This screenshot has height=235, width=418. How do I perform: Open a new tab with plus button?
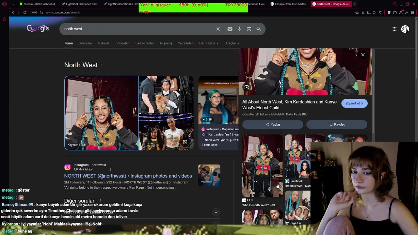(355, 4)
